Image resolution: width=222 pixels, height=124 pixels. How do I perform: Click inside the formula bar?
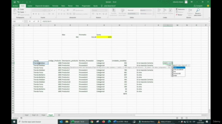coord(125,21)
